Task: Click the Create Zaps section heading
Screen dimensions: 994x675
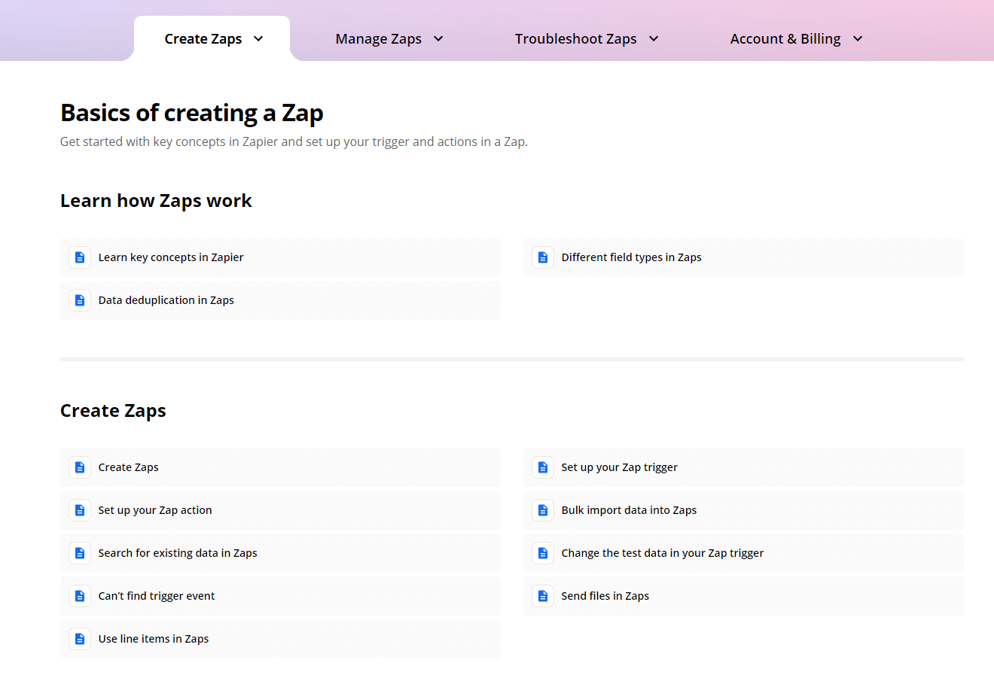Action: [113, 411]
